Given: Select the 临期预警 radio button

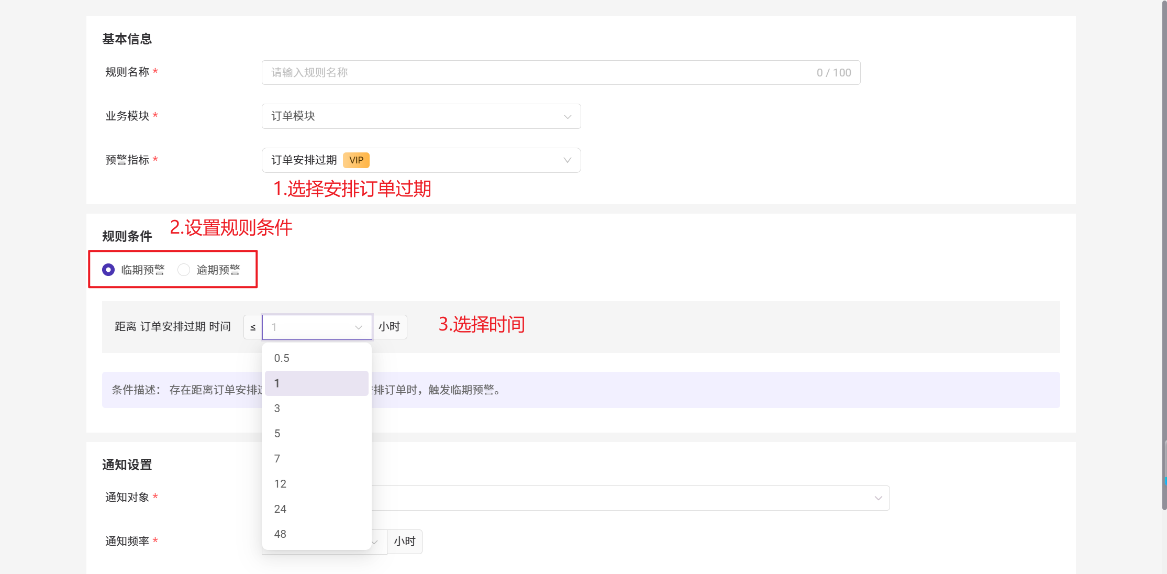Looking at the screenshot, I should (108, 270).
